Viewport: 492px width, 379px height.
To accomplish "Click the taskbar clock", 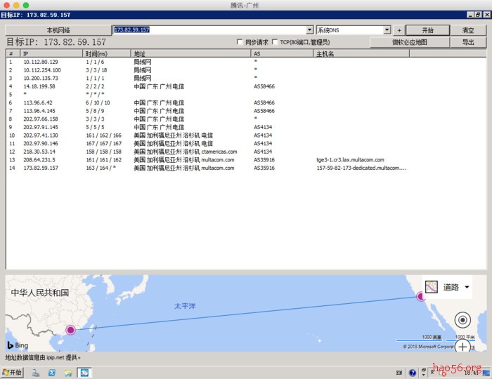I will pyautogui.click(x=472, y=373).
